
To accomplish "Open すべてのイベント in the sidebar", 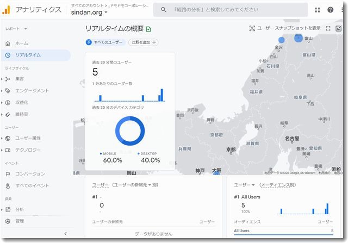I will (x=32, y=185).
